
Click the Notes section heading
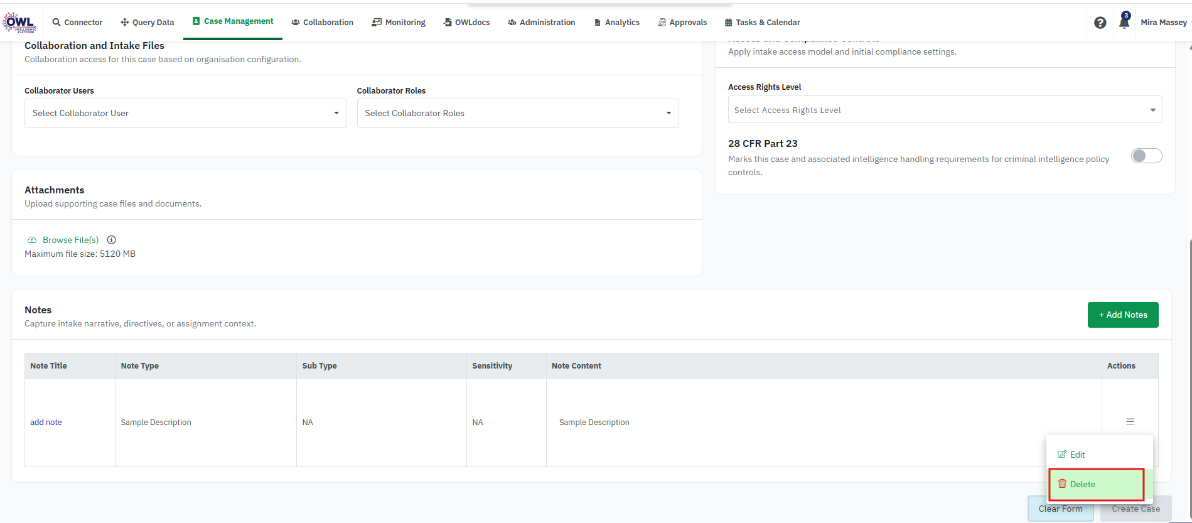(38, 310)
